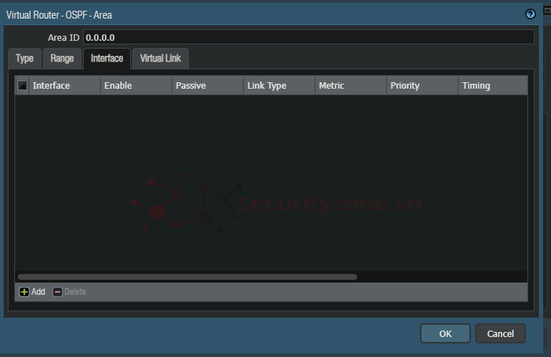Click the help question mark icon
The width and height of the screenshot is (551, 357).
tap(530, 14)
